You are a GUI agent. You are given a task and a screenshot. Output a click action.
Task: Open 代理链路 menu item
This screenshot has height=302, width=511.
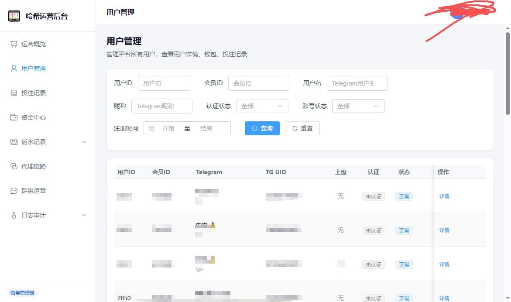(48, 166)
